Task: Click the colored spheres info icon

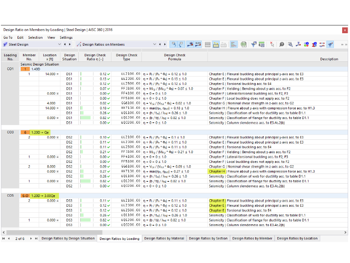Action: click(x=306, y=44)
